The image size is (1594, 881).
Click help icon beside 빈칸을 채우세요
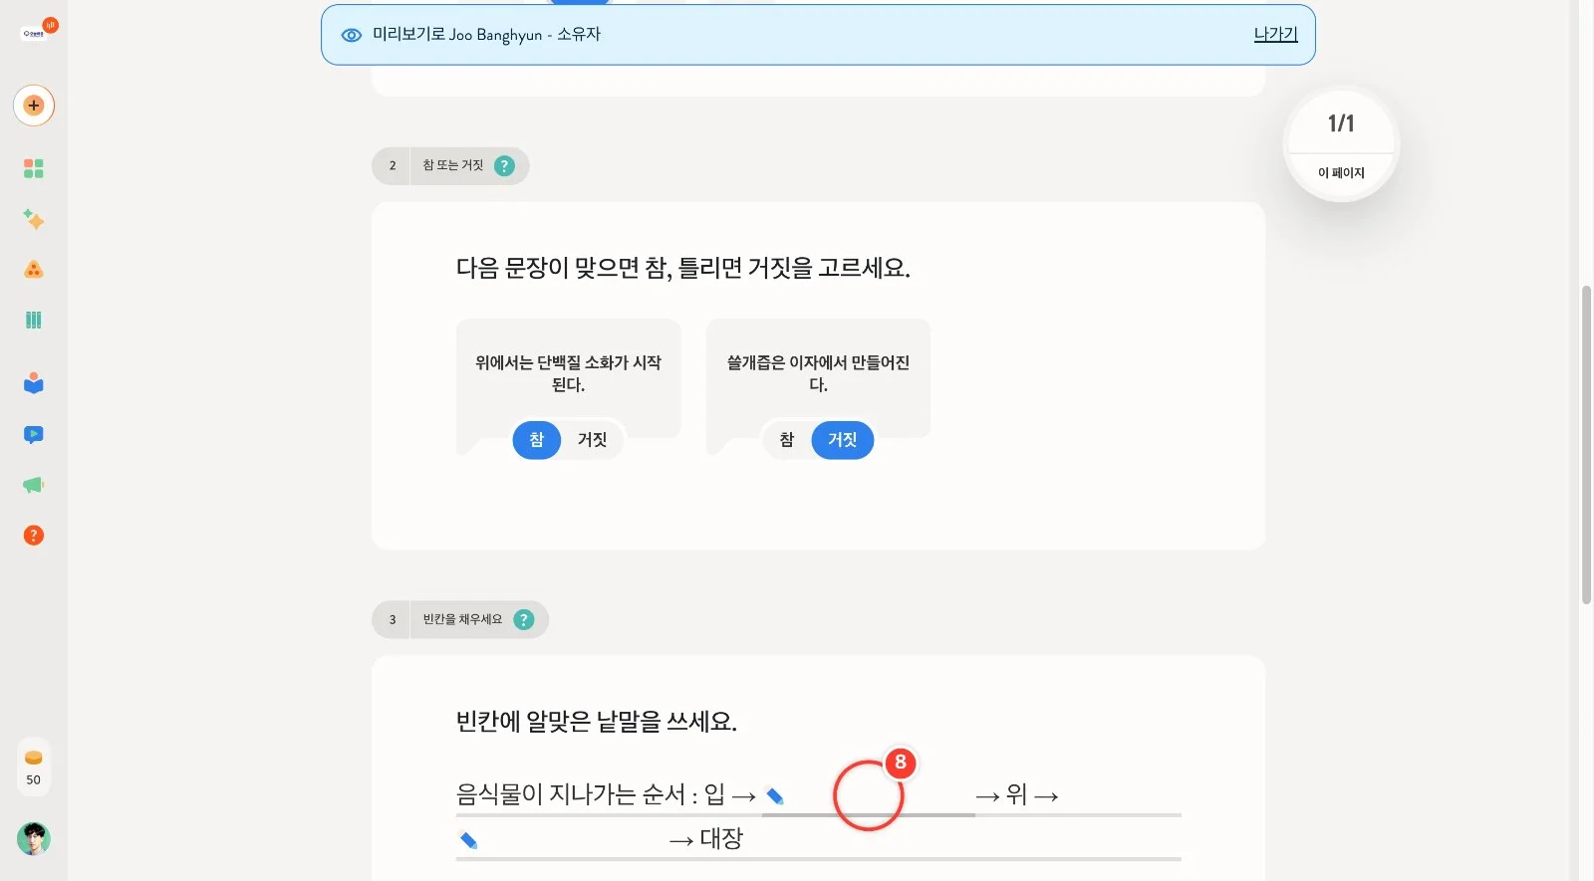point(524,619)
